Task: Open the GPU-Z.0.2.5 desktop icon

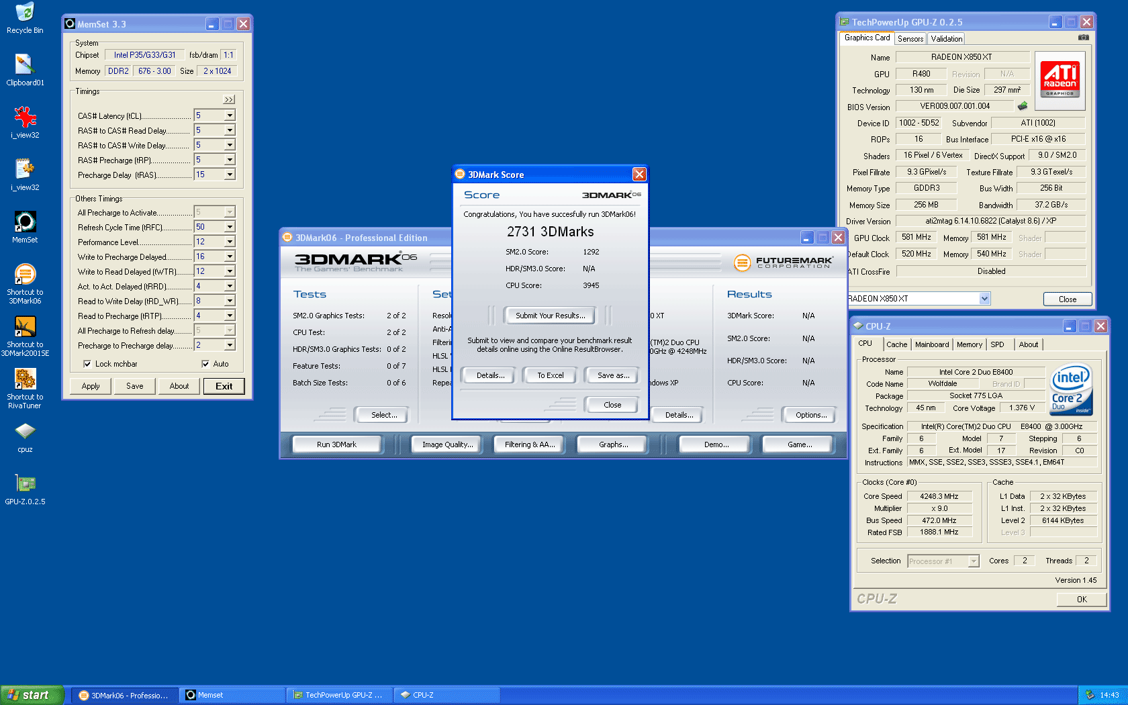Action: tap(25, 489)
